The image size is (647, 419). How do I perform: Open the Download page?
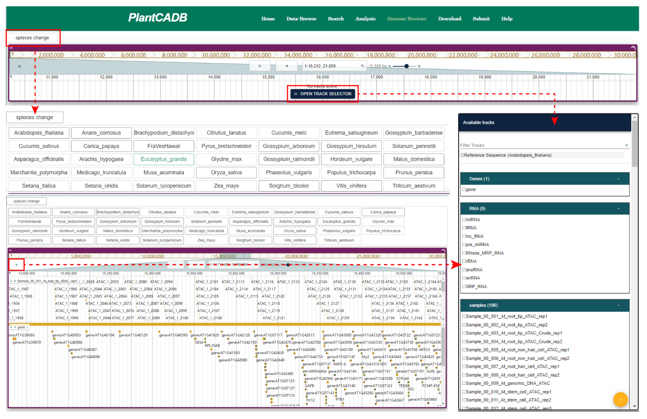[x=450, y=19]
